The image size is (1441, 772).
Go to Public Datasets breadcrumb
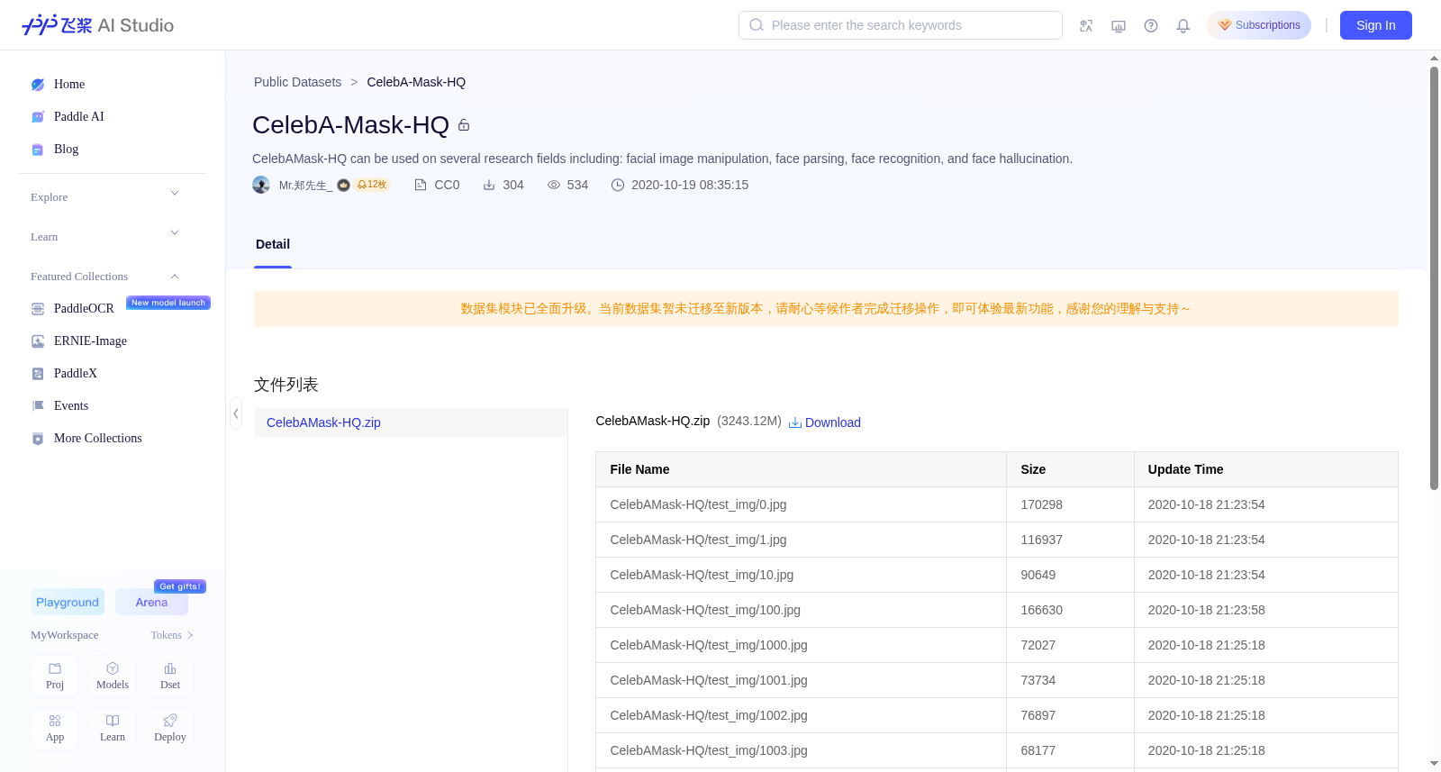[x=297, y=82]
